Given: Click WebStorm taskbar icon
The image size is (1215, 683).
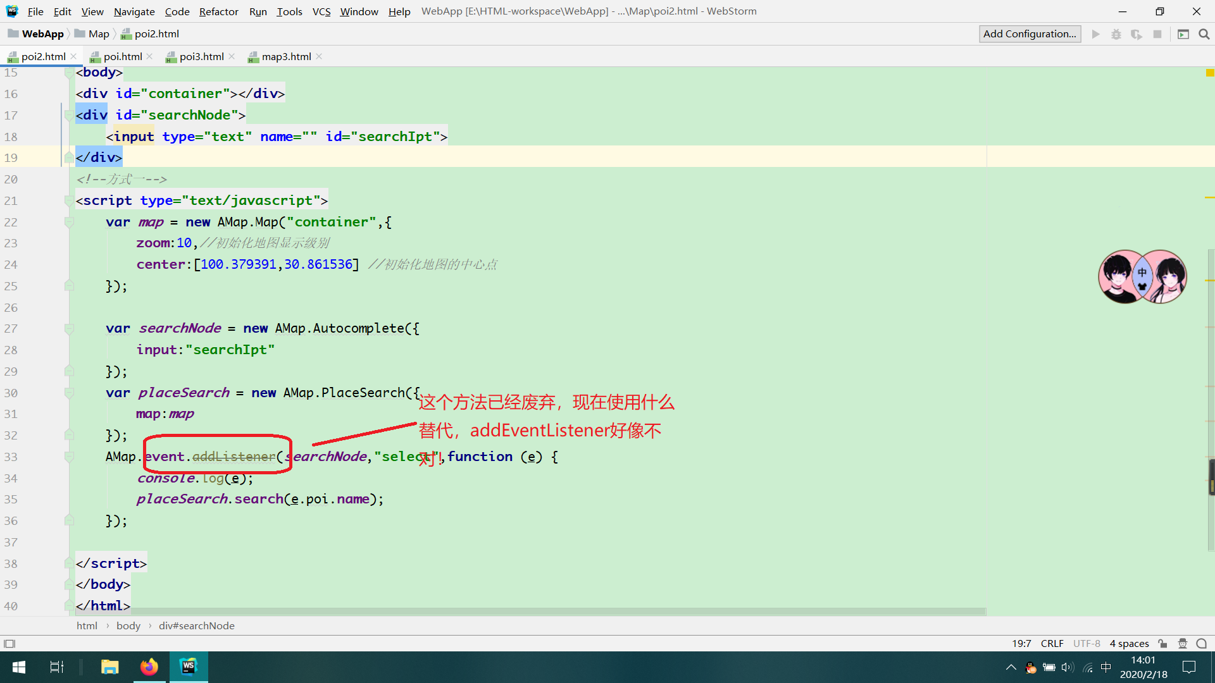Looking at the screenshot, I should (x=189, y=667).
